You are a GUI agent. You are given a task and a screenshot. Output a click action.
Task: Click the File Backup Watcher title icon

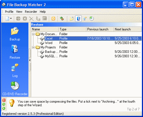pyautogui.click(x=4, y=5)
